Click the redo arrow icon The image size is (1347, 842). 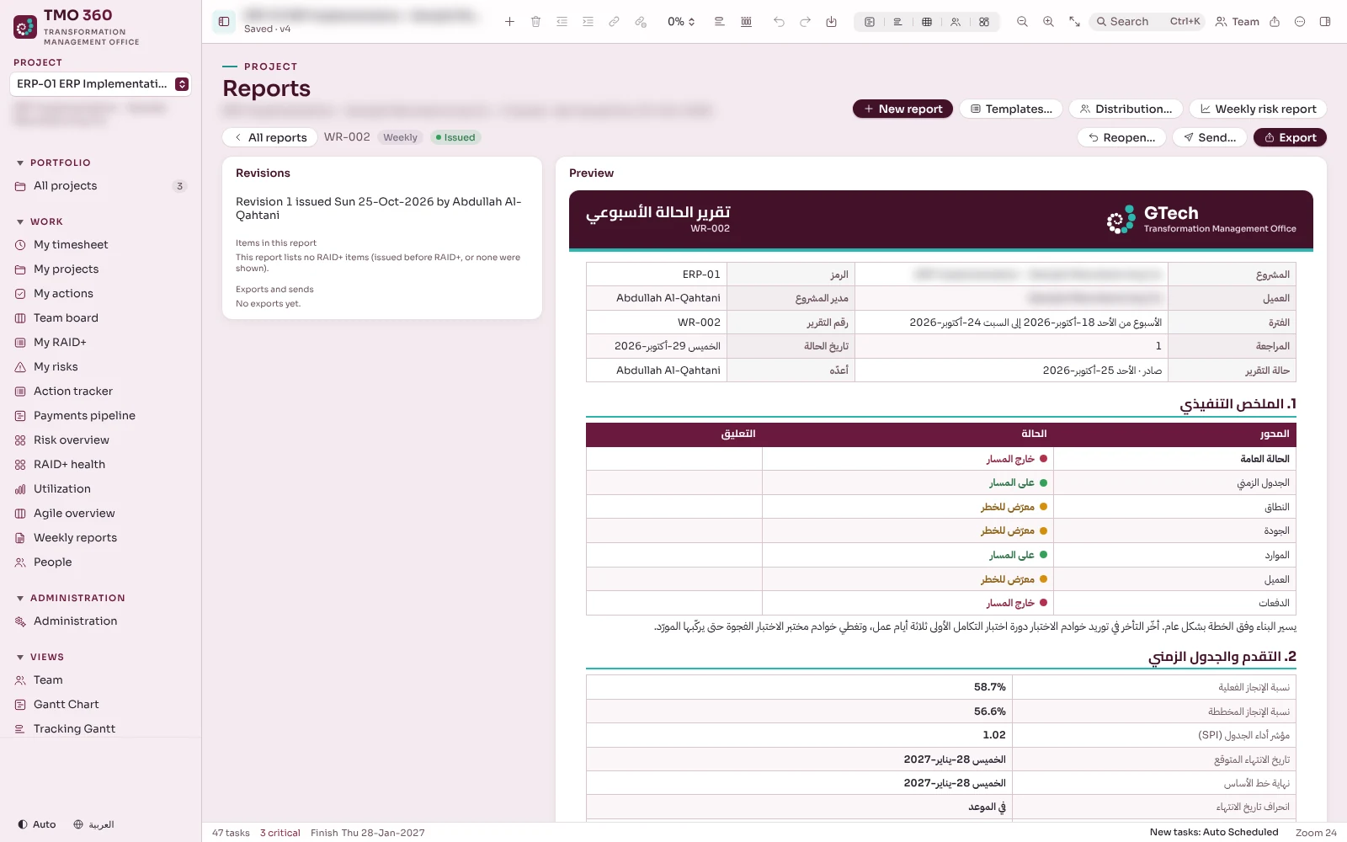[805, 22]
